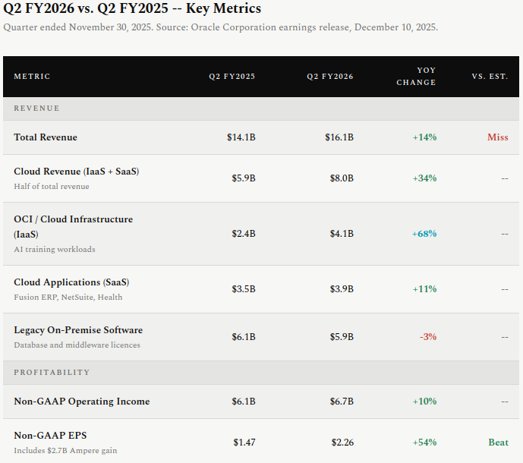Click Operating Income value $6.7B
Screen dimensions: 523x463
[342, 402]
